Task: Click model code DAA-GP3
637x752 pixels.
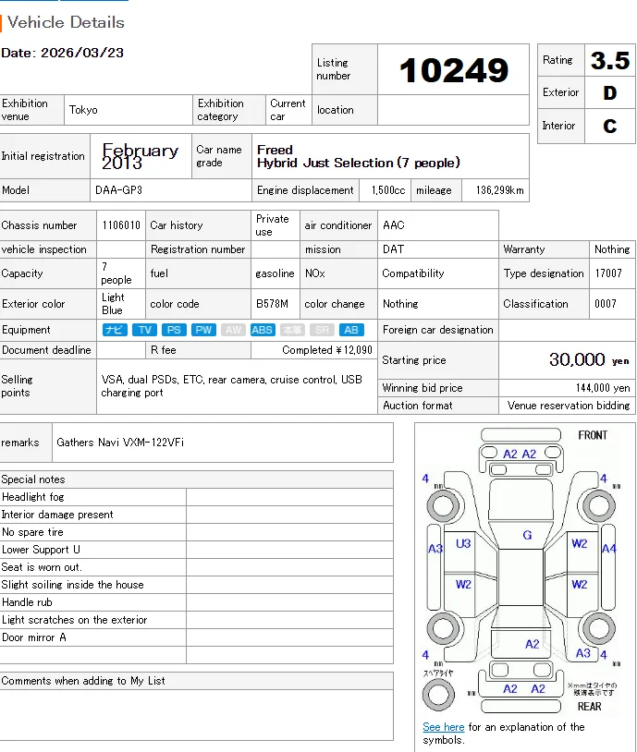Action: coord(118,190)
